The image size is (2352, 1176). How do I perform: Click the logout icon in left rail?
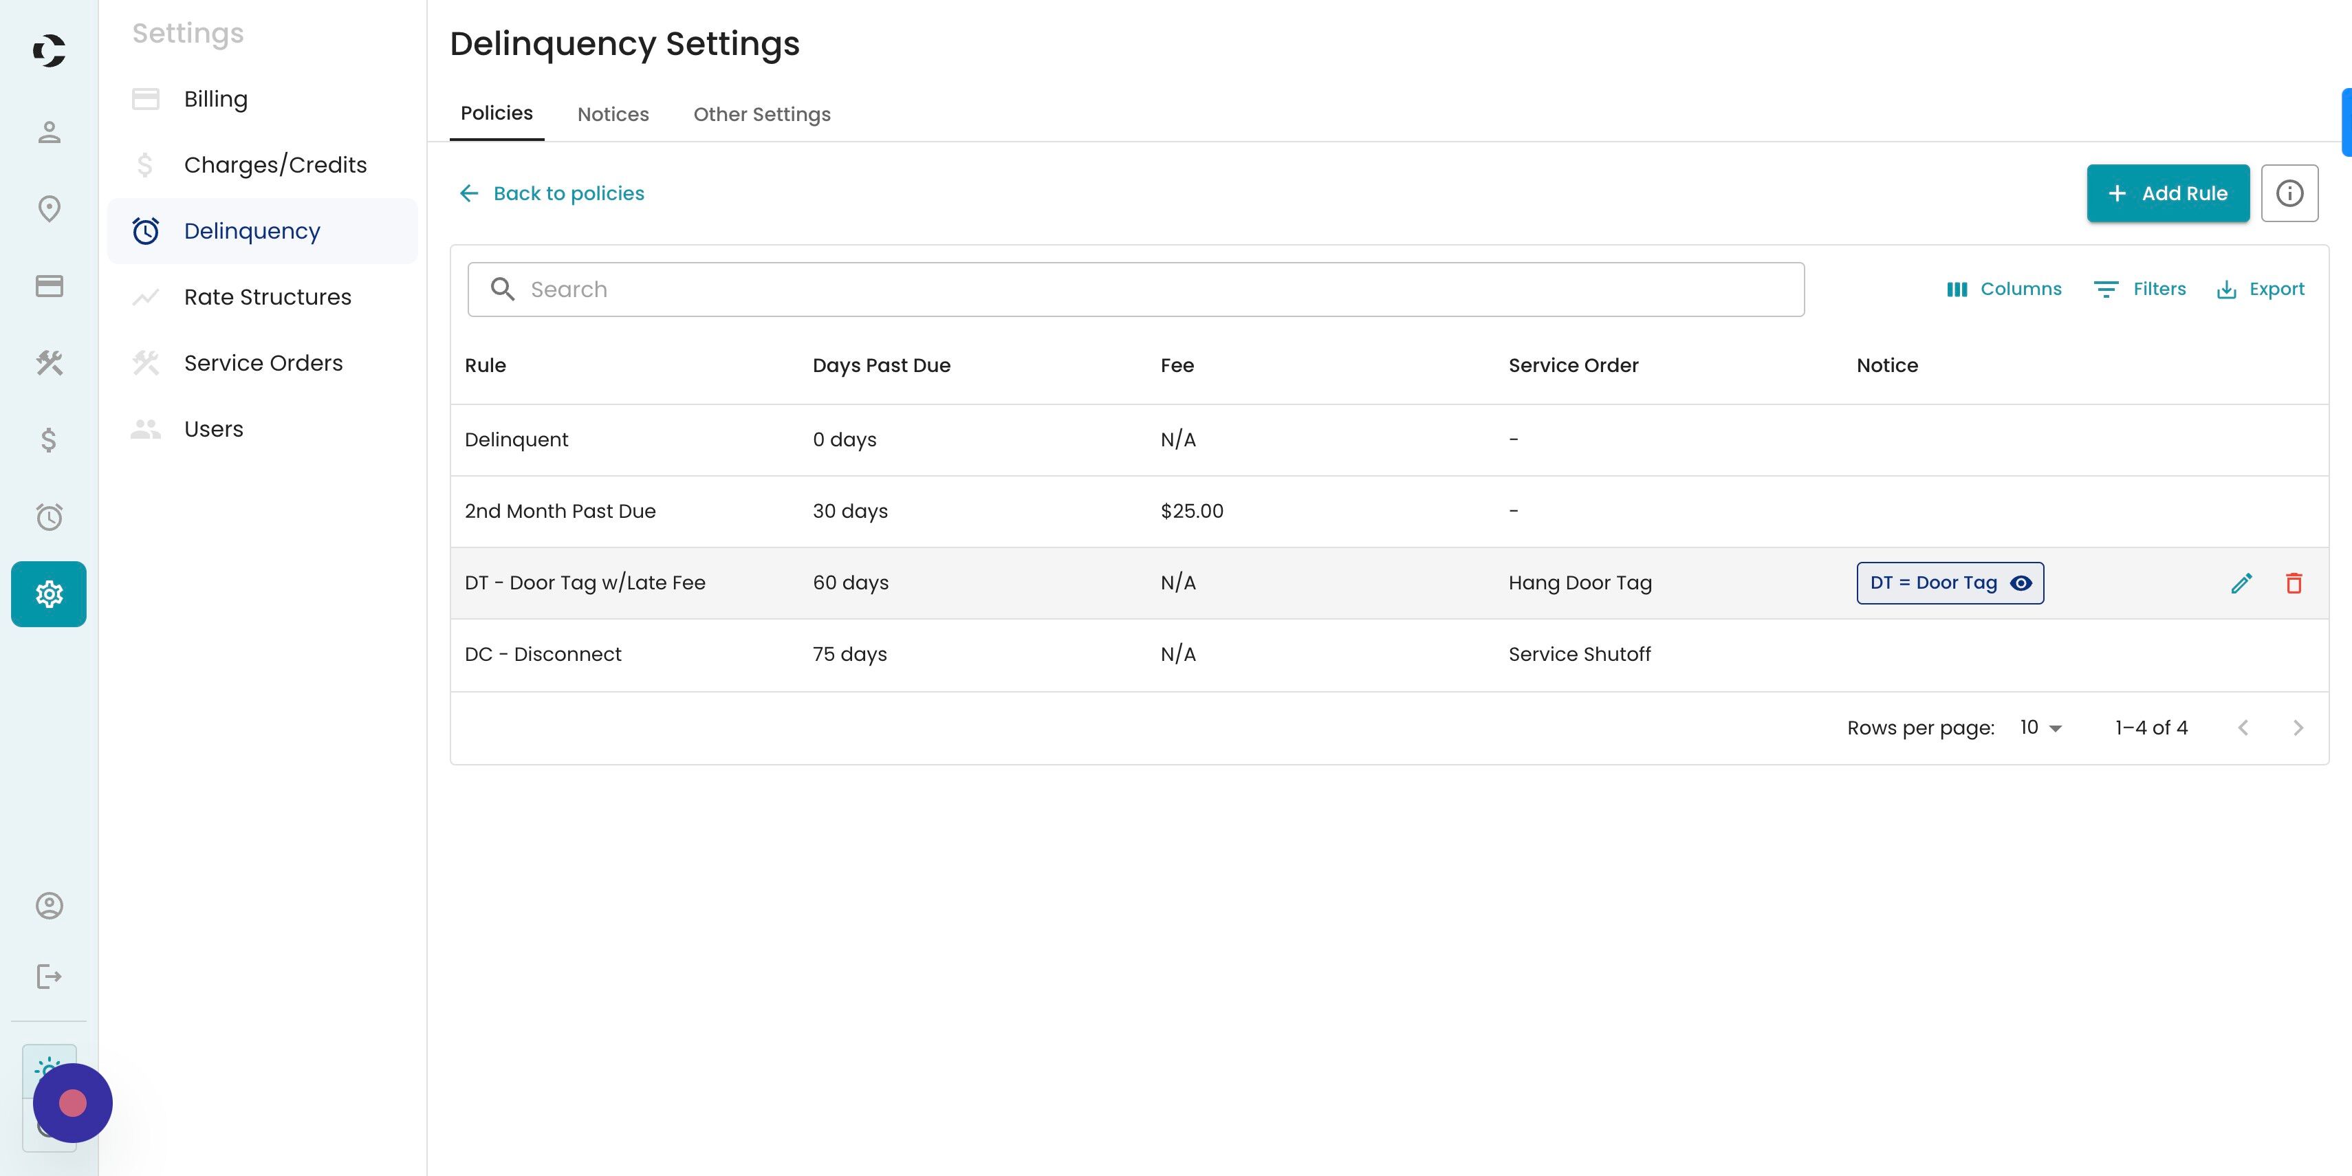point(50,977)
